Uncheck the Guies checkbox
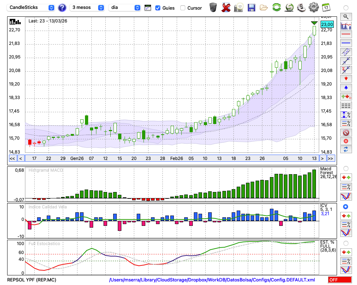The height and width of the screenshot is (285, 357). pyautogui.click(x=158, y=8)
